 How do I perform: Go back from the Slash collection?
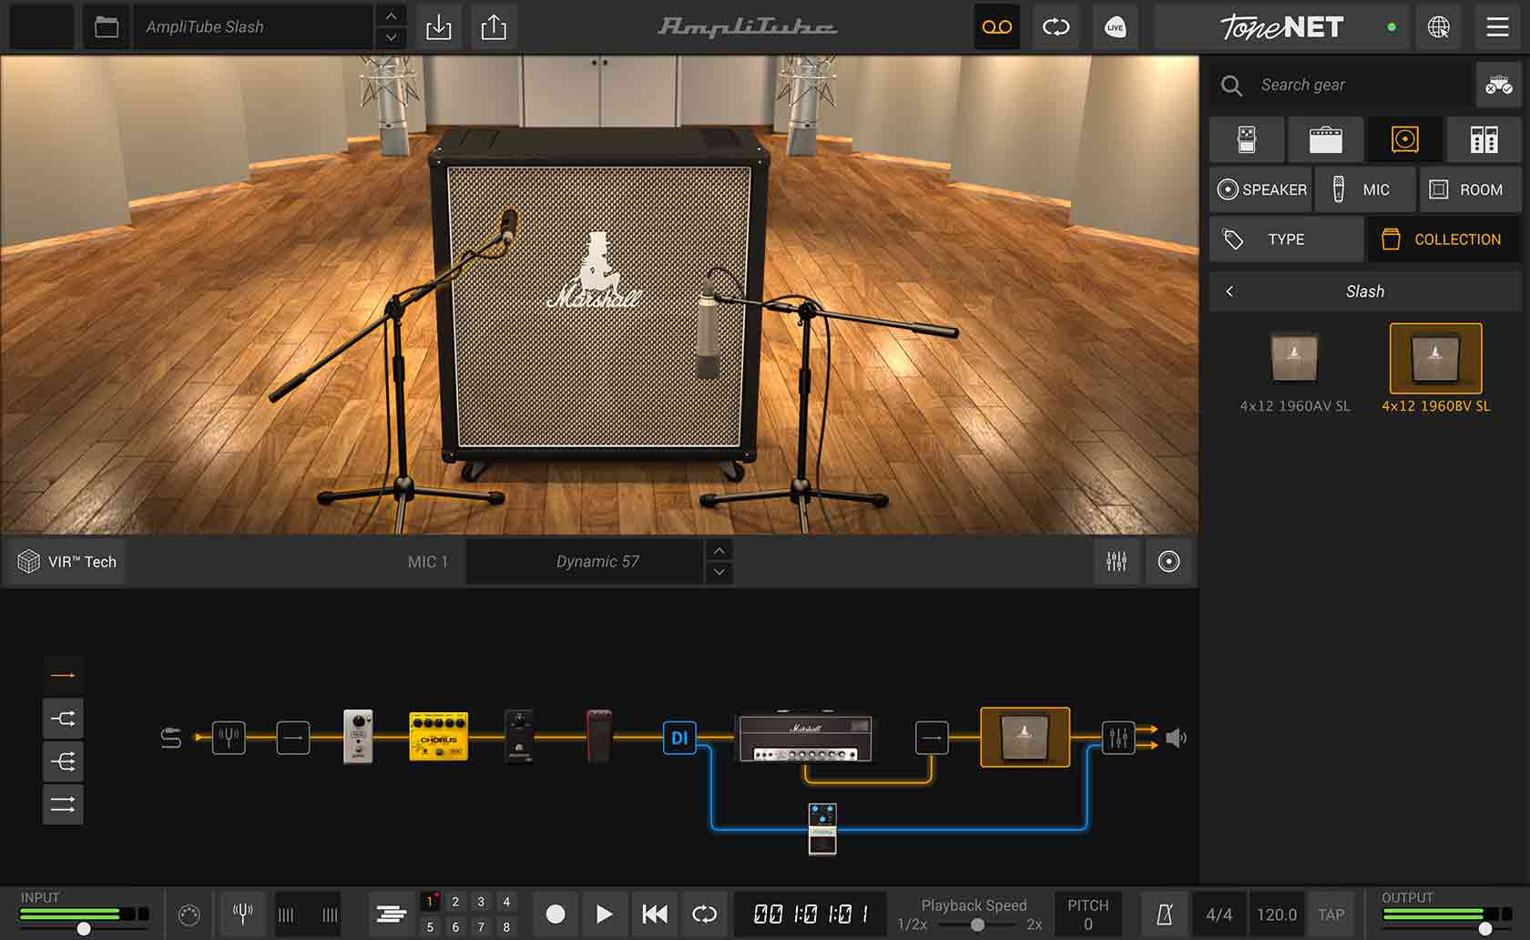[x=1229, y=291]
